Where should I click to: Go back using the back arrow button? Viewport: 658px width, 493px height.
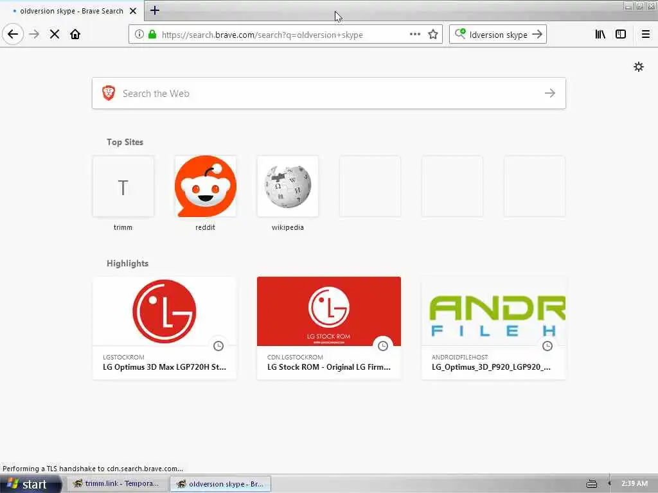tap(13, 34)
